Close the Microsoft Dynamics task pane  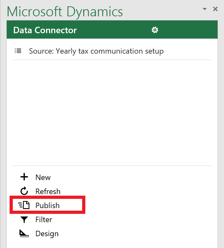[x=215, y=9]
